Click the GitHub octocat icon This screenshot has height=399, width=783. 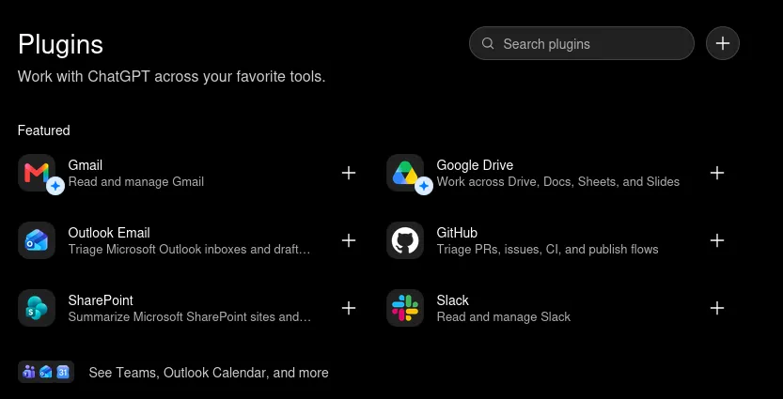click(x=405, y=240)
